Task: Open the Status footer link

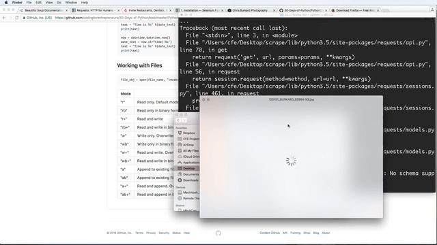Action: point(176,233)
